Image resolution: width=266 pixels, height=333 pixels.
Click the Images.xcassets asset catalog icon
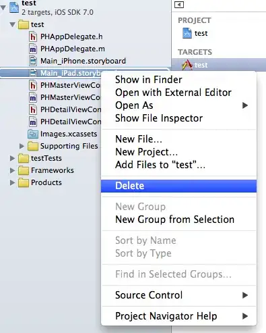(x=33, y=134)
